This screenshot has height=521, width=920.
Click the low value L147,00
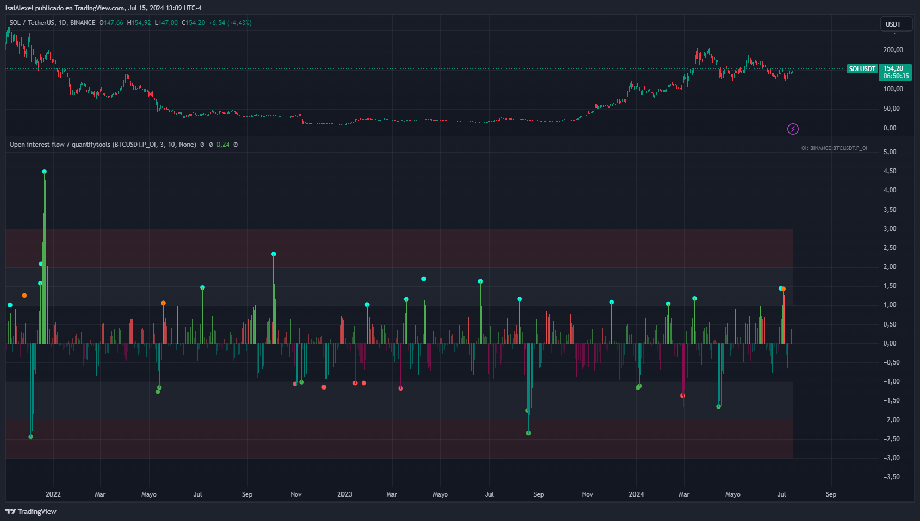(x=166, y=23)
